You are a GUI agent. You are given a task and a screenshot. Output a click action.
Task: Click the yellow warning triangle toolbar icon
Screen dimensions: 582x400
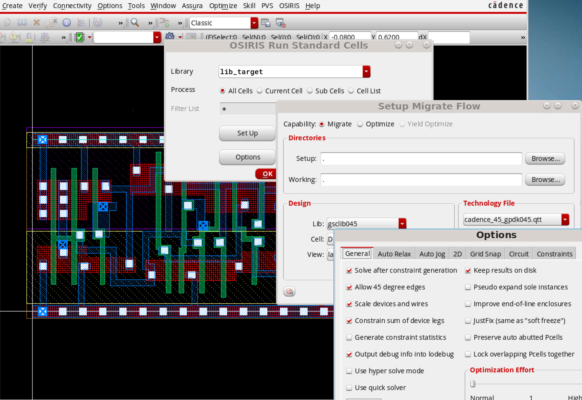(x=14, y=37)
